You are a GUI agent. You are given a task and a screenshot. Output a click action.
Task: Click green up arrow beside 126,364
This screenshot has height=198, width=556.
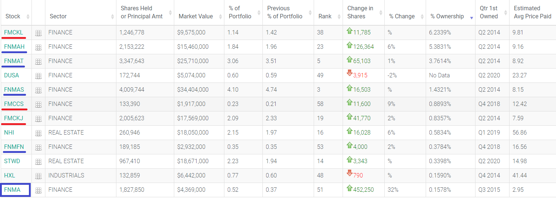[x=350, y=45]
